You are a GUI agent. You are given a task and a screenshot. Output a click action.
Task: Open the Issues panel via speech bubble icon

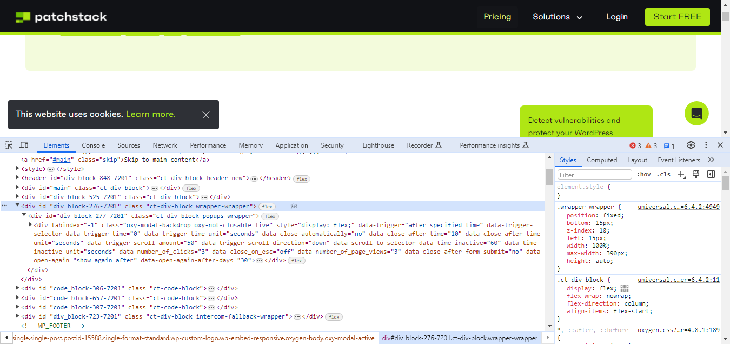668,145
